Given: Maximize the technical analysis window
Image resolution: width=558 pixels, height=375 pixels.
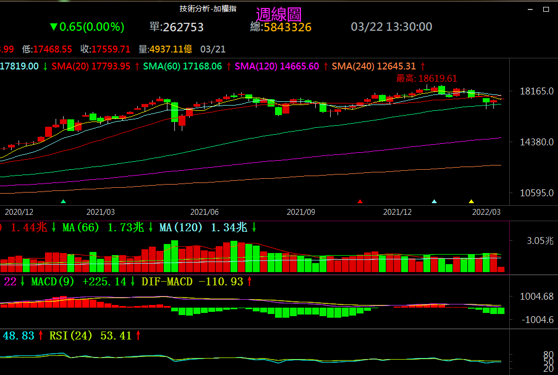Looking at the screenshot, I should pyautogui.click(x=545, y=9).
